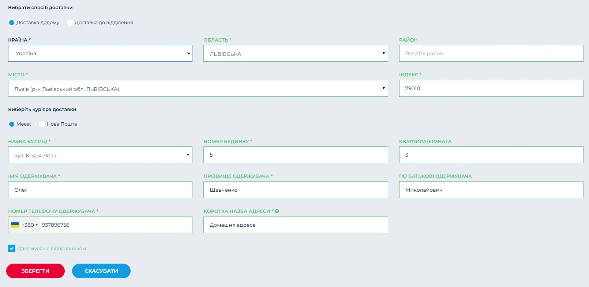
Task: Edit the Номер будинку field
Action: click(x=295, y=155)
